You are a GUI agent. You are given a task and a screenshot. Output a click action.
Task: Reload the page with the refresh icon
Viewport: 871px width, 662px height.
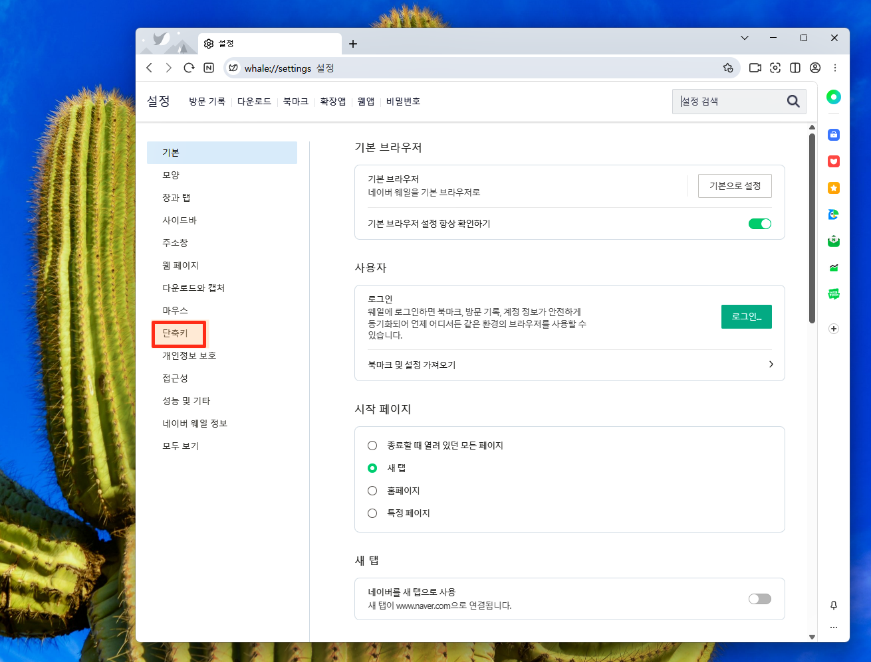[x=189, y=68]
